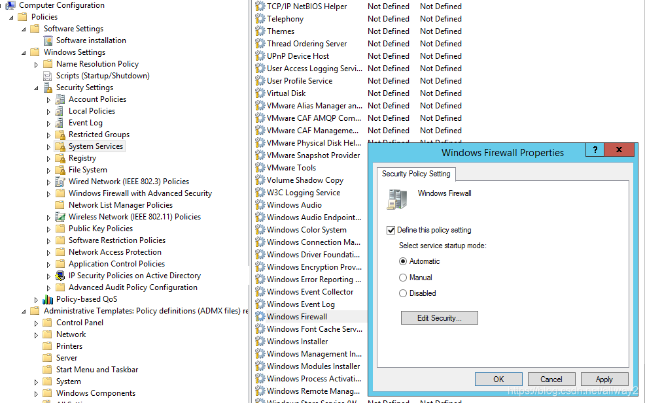The height and width of the screenshot is (403, 645).
Task: Select Start Menu and Taskbar folder
Action: [97, 370]
